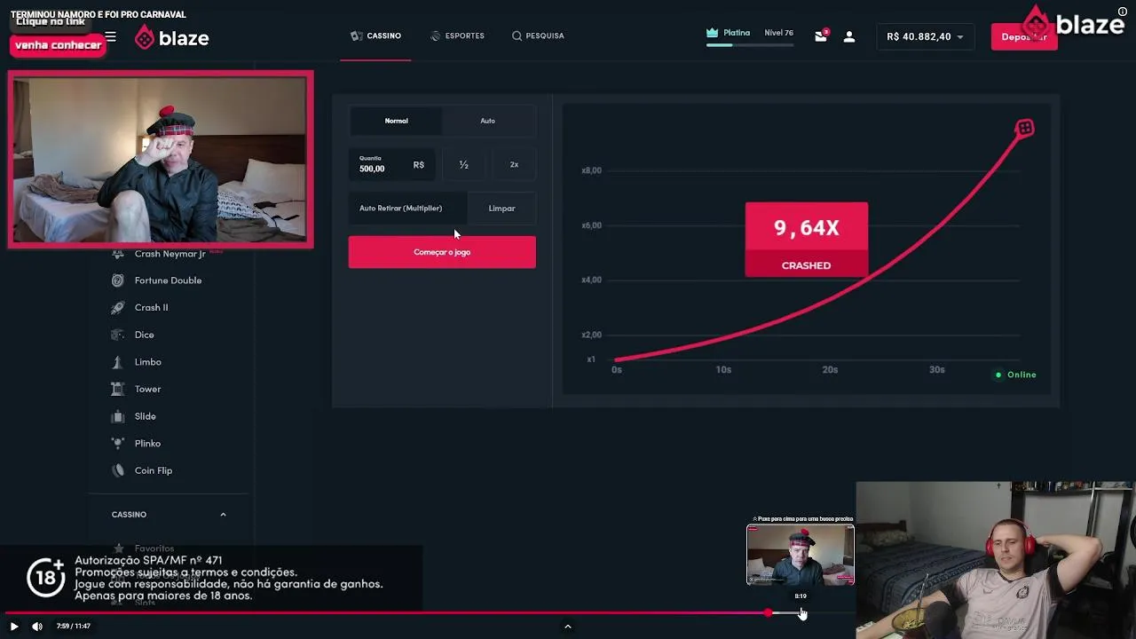This screenshot has width=1136, height=639.
Task: Select the Normal bet mode tab
Action: pos(396,121)
